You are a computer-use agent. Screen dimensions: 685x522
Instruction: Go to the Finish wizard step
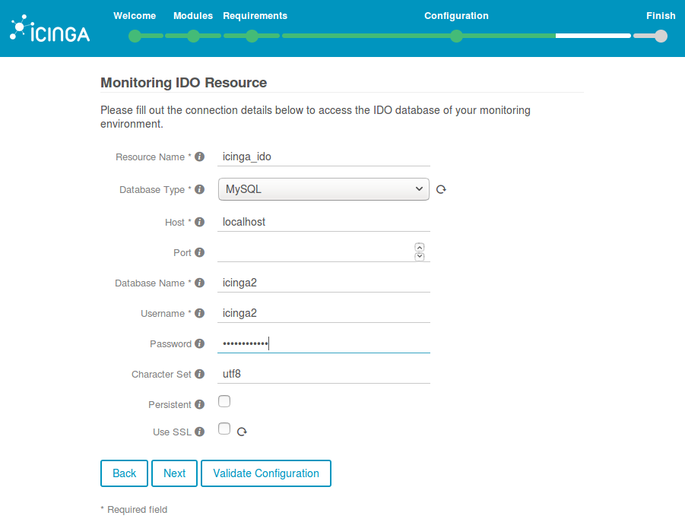[661, 16]
